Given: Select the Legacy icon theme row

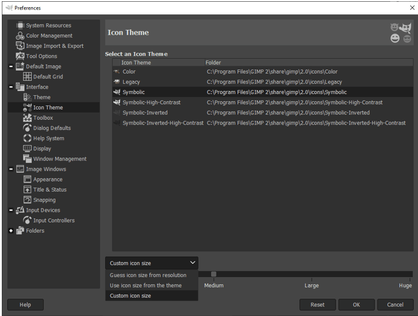Looking at the screenshot, I should click(263, 82).
